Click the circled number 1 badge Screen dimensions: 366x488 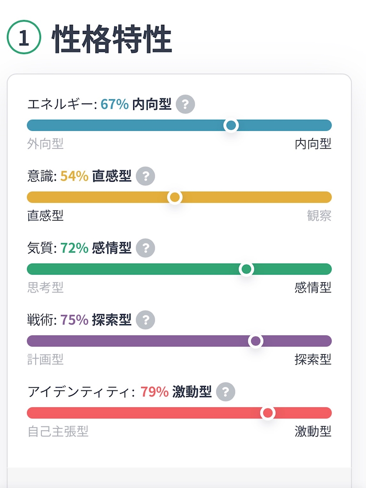(24, 38)
